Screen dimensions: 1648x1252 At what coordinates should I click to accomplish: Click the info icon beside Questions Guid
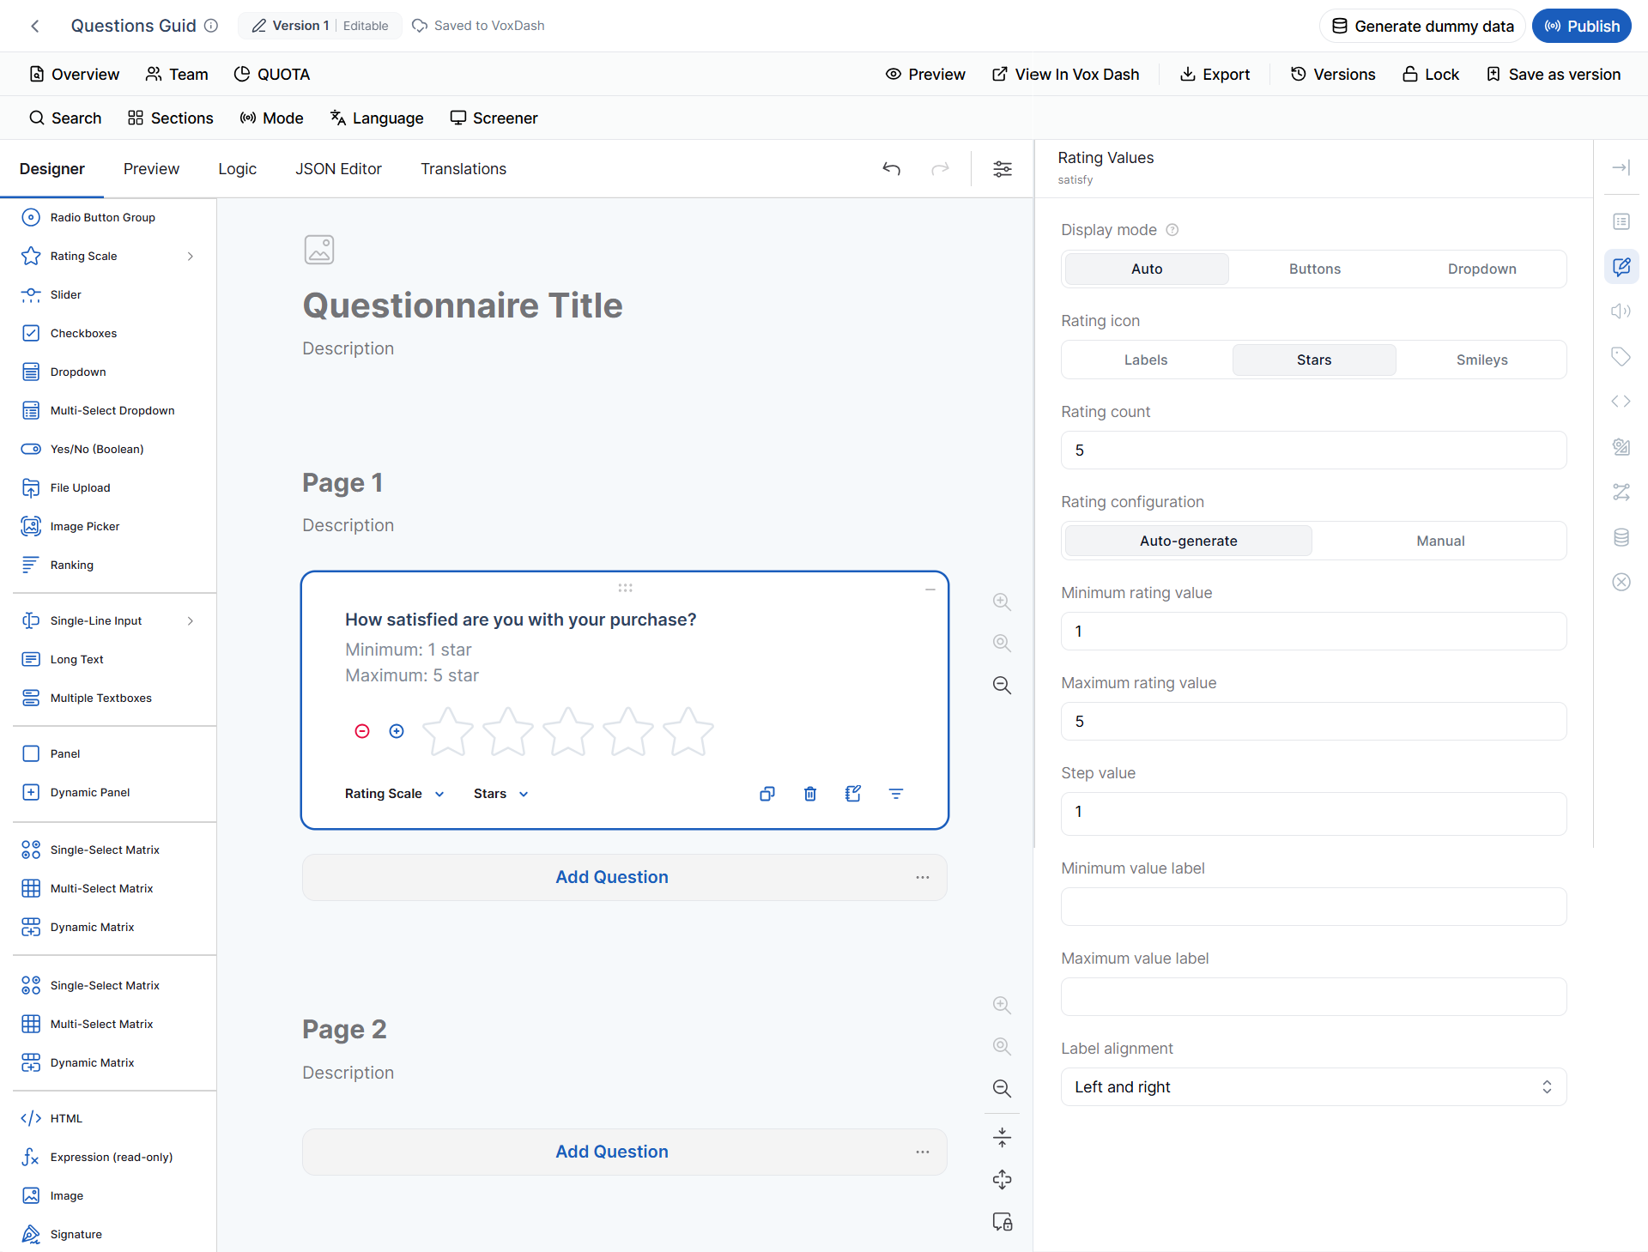point(211,26)
